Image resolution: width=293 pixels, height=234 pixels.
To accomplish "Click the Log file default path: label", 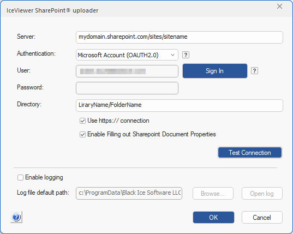I will (x=43, y=193).
